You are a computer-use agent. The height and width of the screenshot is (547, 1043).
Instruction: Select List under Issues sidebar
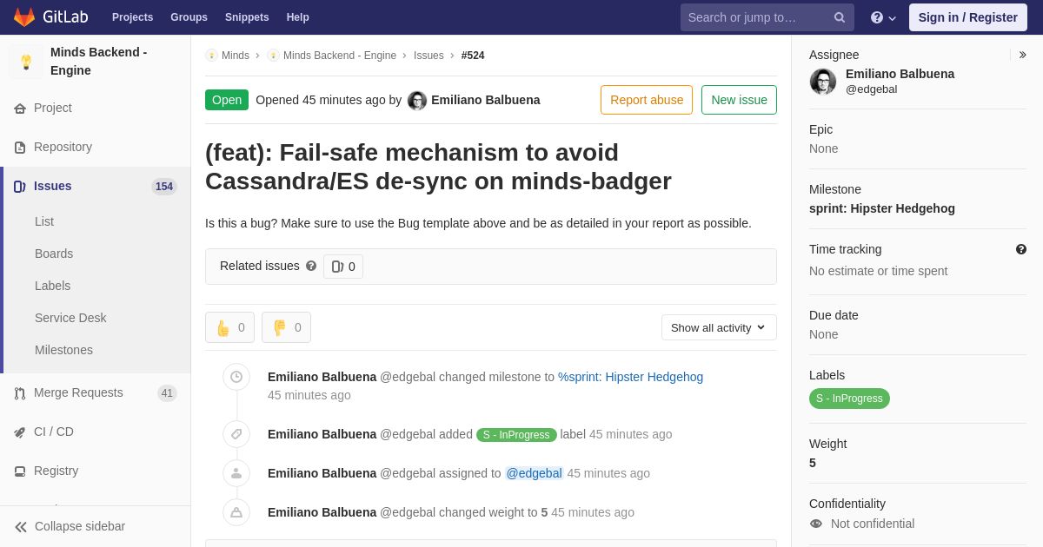pos(44,221)
